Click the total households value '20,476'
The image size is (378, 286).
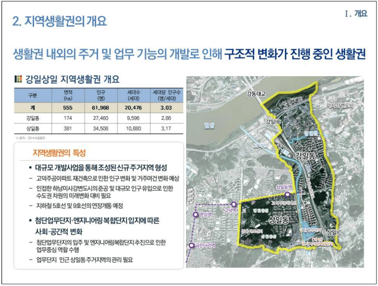coord(133,108)
